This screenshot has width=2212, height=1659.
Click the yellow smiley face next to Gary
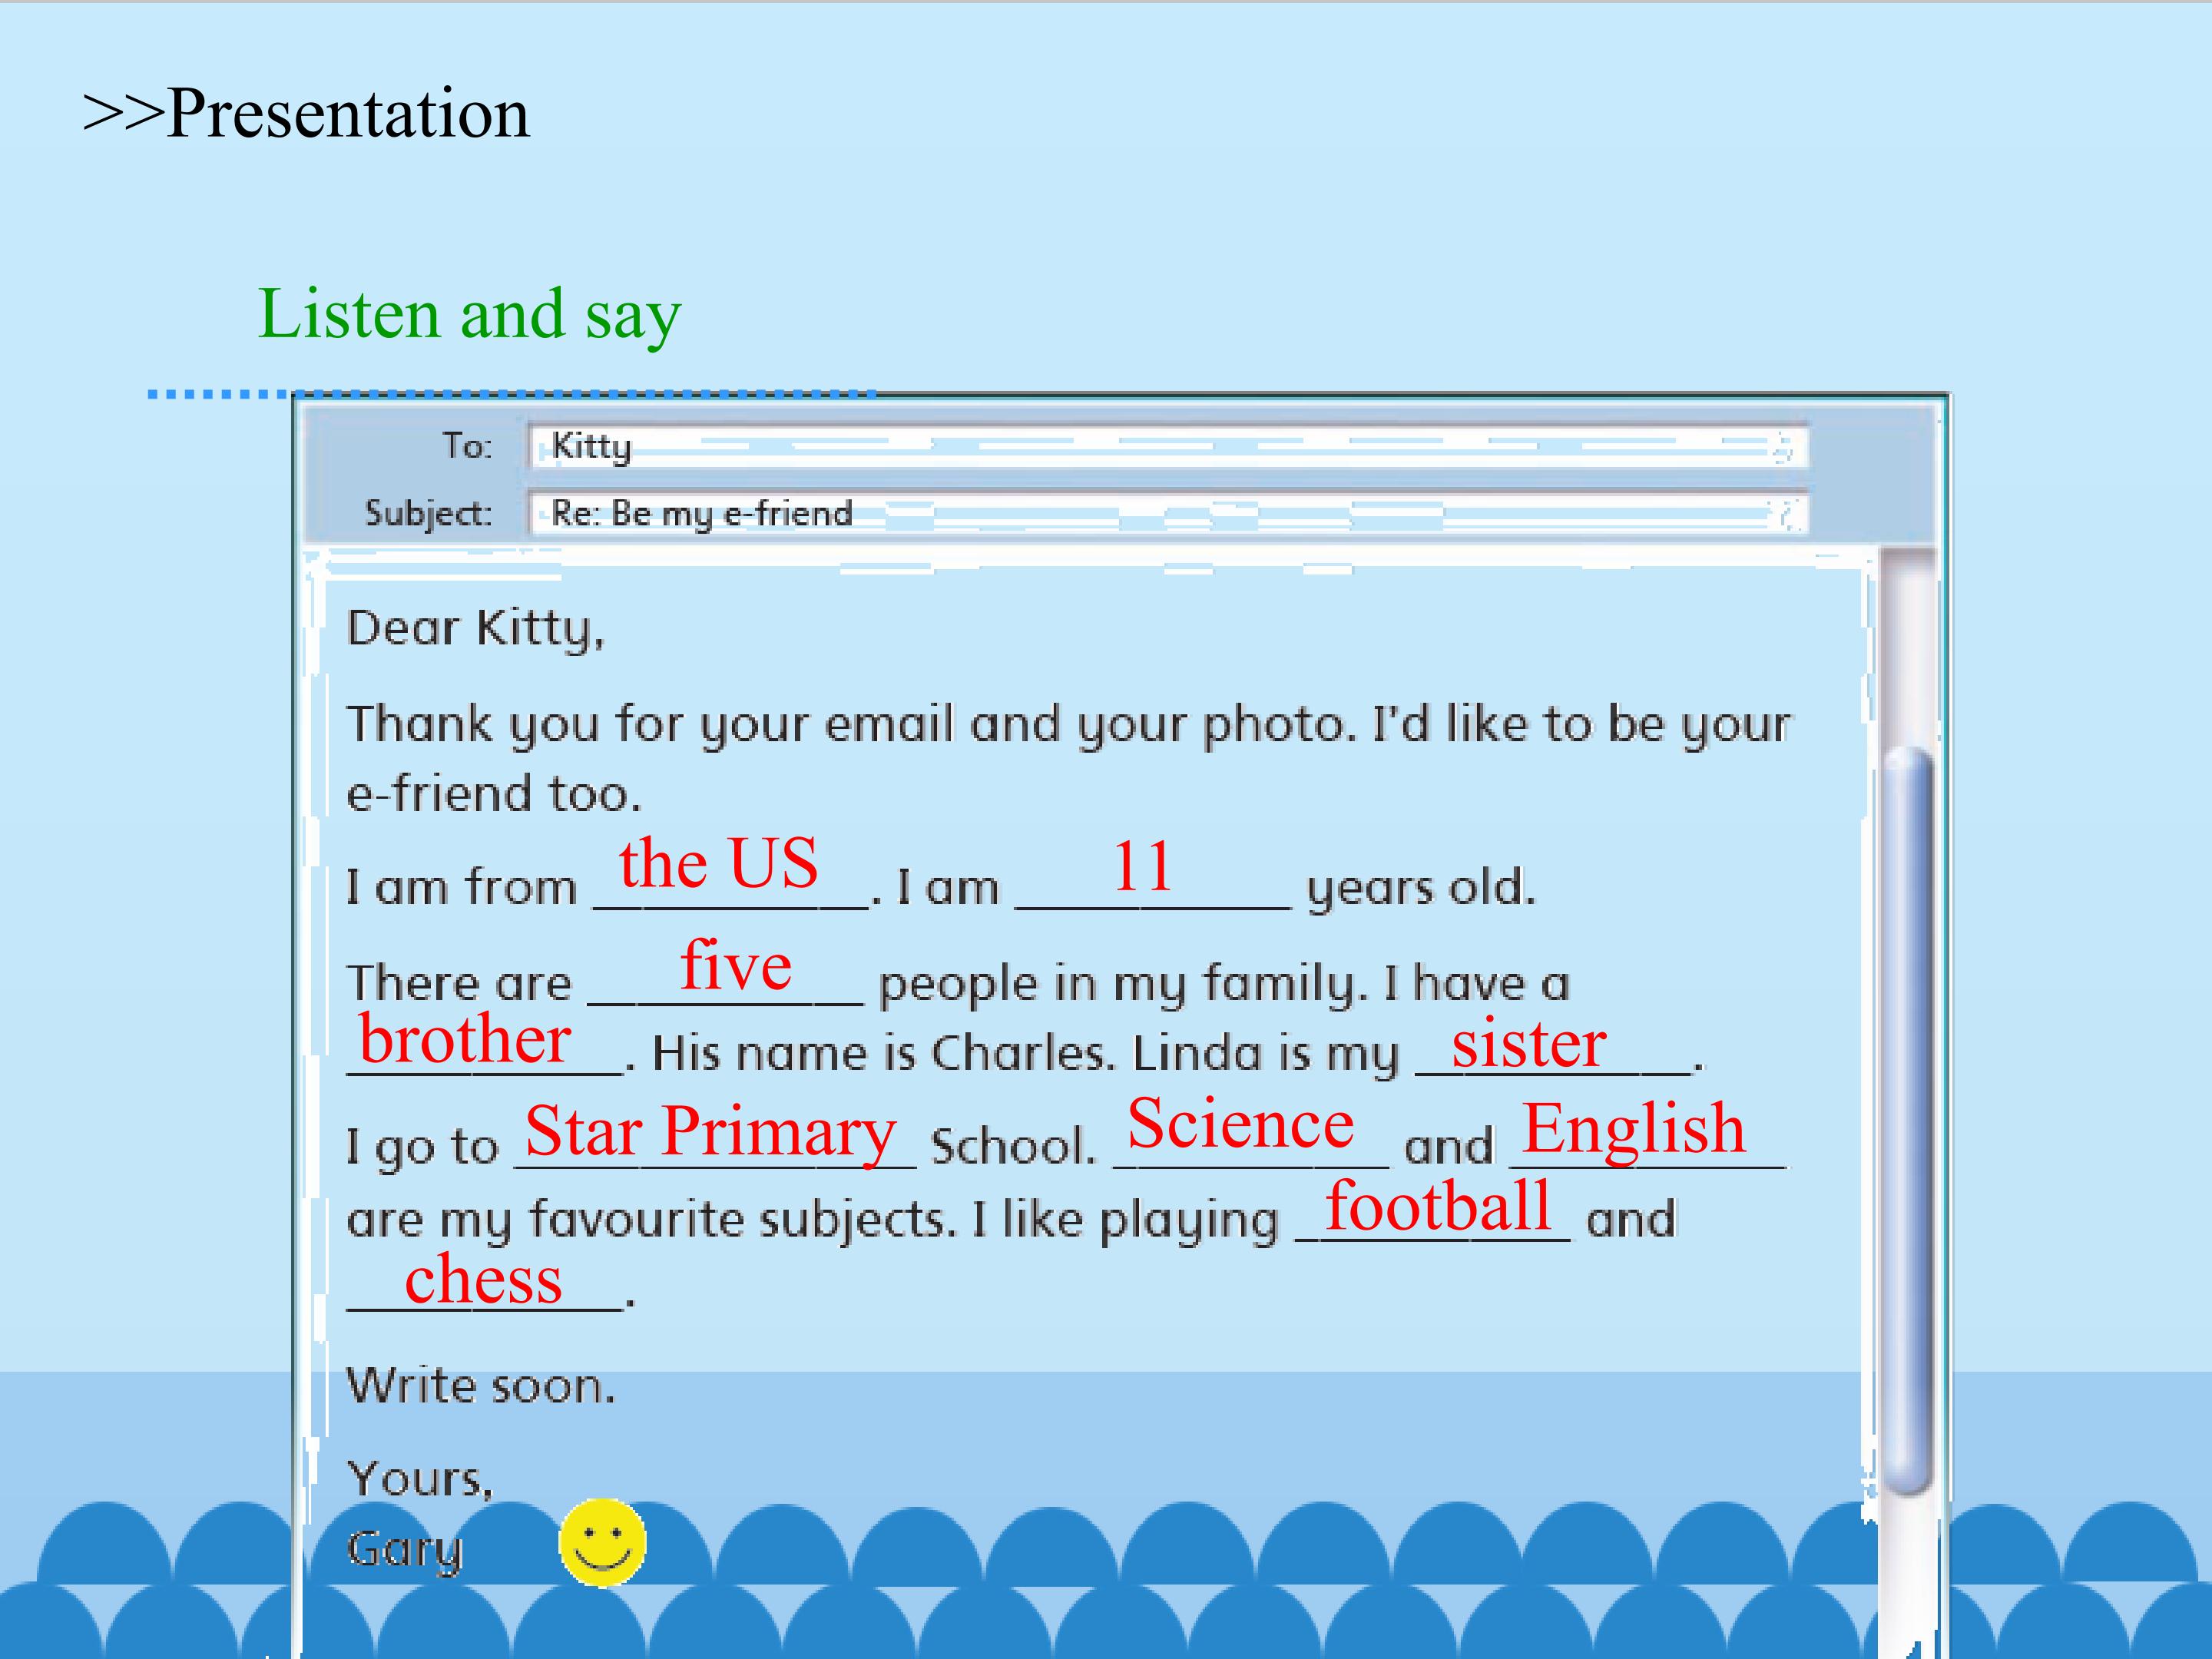(x=602, y=1542)
